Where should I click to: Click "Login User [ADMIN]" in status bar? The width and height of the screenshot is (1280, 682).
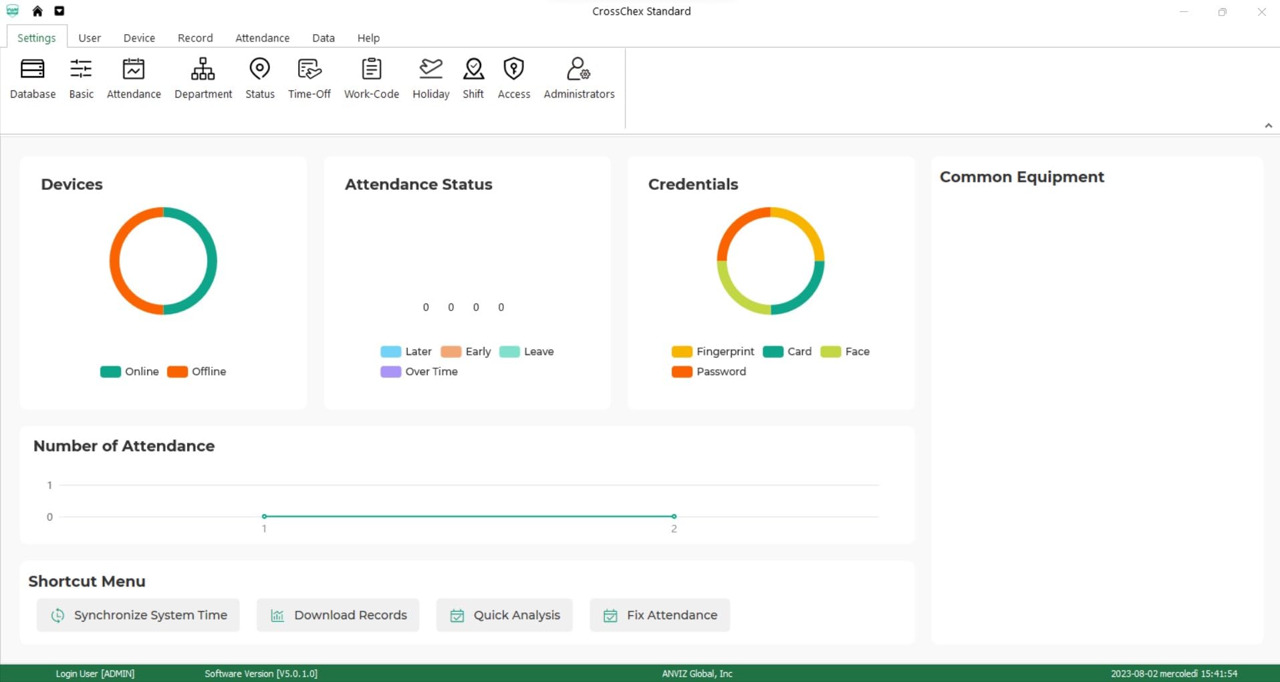pos(95,673)
